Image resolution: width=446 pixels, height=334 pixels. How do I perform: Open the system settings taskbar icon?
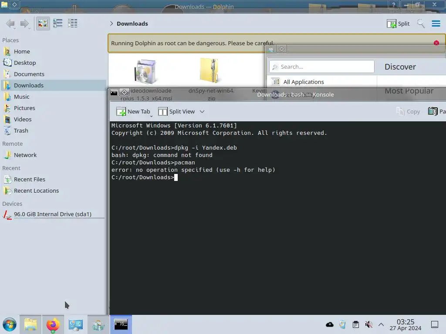coord(76,324)
